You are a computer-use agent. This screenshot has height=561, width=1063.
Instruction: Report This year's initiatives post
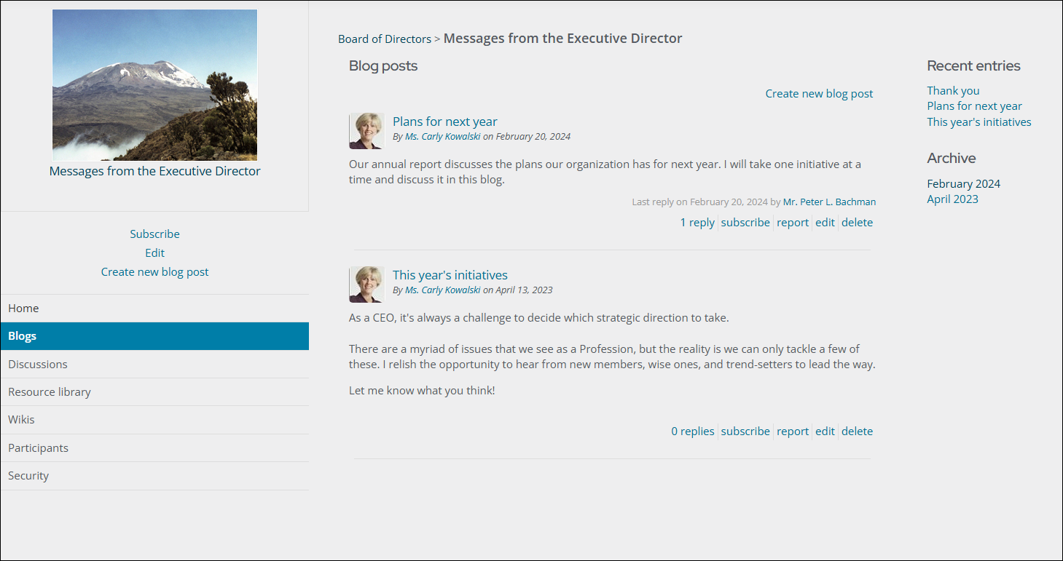[x=793, y=431]
